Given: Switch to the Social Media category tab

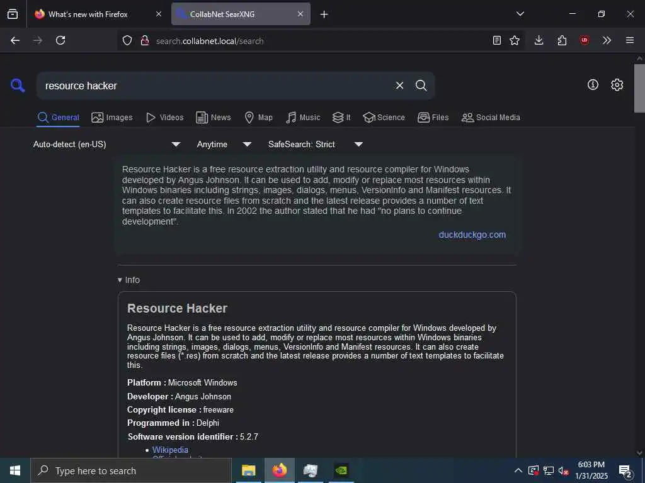Looking at the screenshot, I should click(x=491, y=118).
